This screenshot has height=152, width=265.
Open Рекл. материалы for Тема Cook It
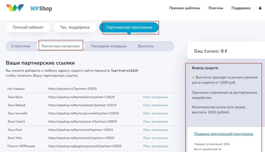click(156, 122)
